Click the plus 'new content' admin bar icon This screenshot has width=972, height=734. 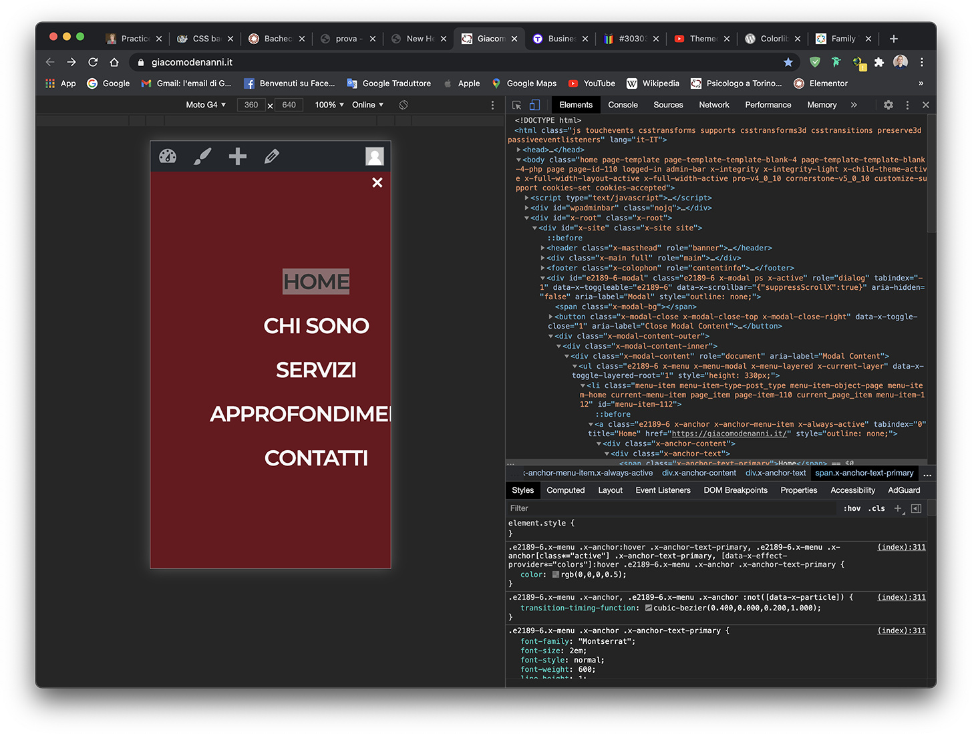[238, 156]
